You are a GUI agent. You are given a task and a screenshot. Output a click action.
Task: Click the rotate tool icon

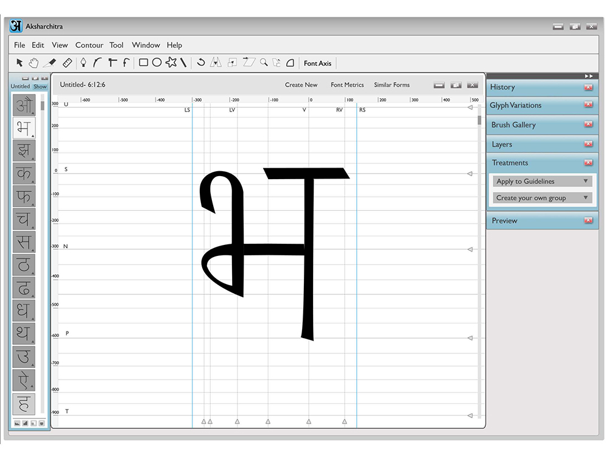201,62
